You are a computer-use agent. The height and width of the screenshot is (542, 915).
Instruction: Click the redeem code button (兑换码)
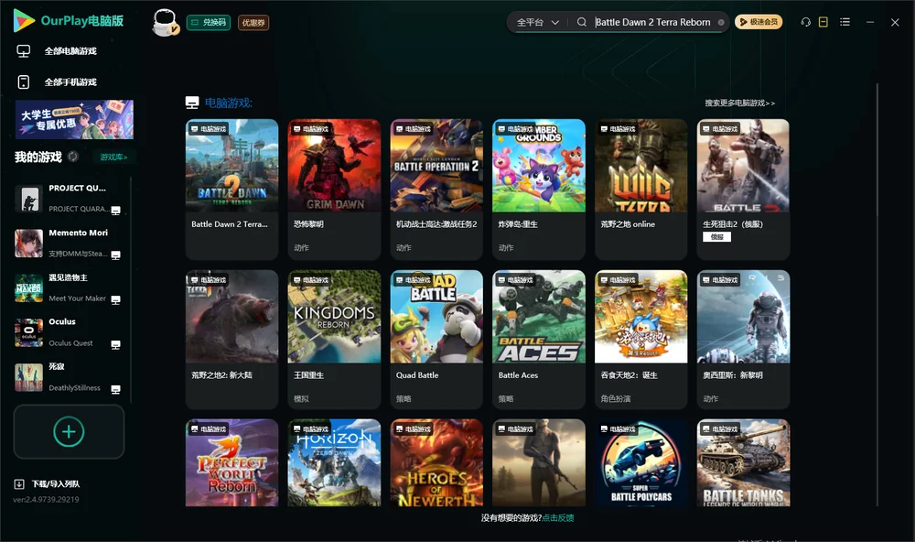(209, 23)
